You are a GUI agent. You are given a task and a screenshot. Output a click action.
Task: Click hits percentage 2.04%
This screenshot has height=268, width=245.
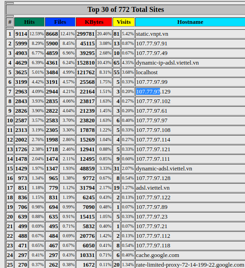point(38,159)
